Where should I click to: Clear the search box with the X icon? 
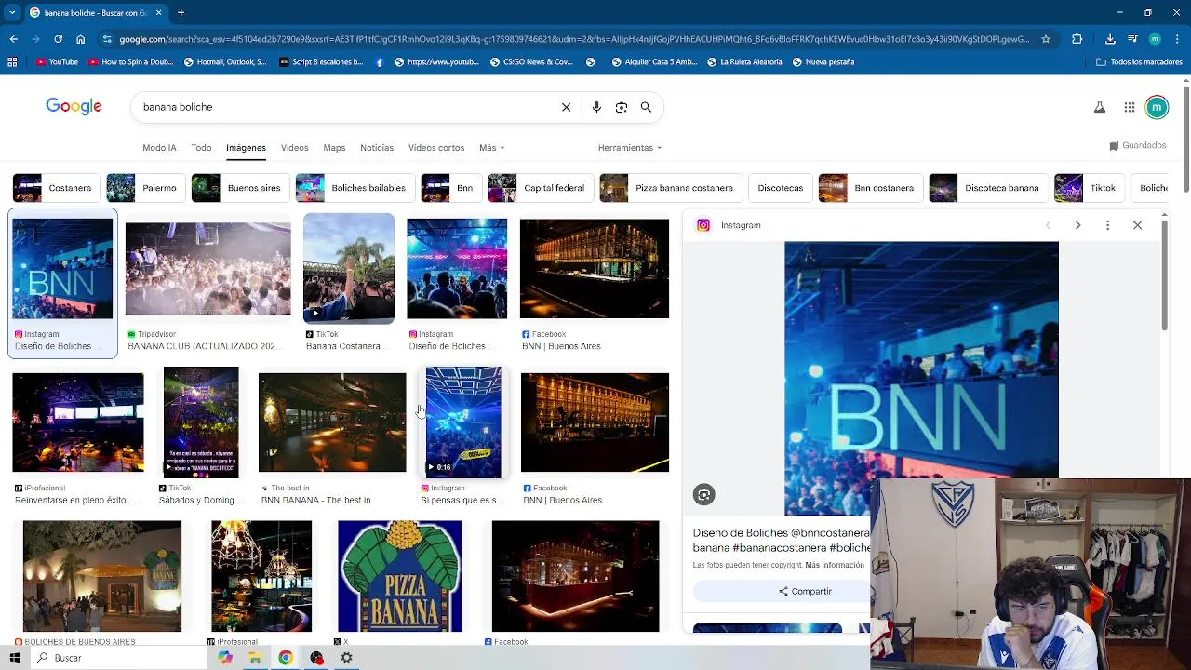point(566,107)
